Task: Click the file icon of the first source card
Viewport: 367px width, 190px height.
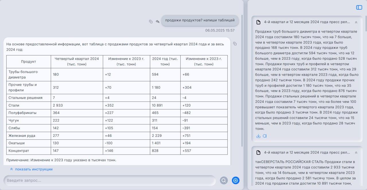Action: (x=258, y=22)
